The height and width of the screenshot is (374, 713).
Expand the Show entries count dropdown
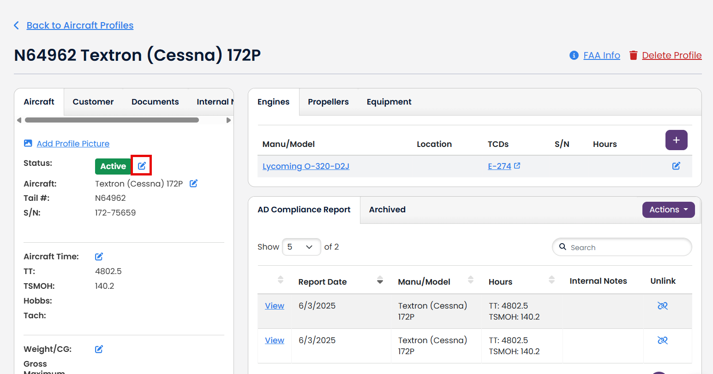pos(301,247)
